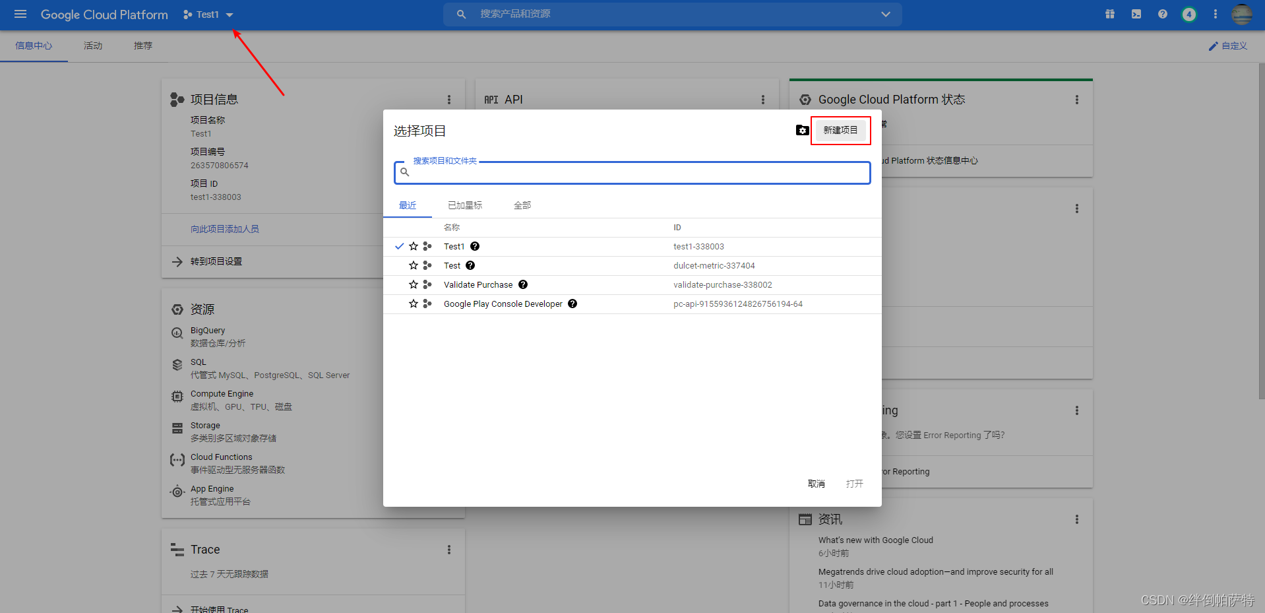
Task: Click the 自定义 customize button
Action: [1228, 46]
